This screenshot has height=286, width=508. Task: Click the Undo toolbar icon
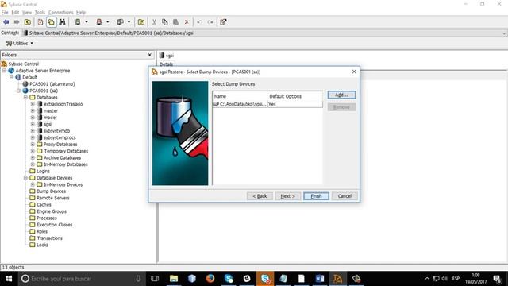pyautogui.click(x=199, y=22)
